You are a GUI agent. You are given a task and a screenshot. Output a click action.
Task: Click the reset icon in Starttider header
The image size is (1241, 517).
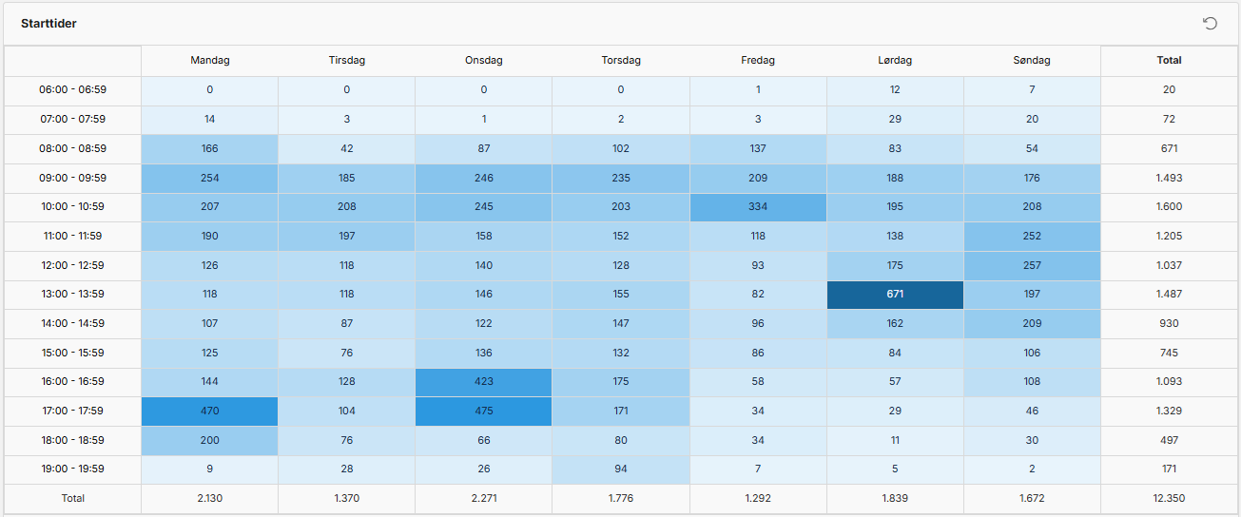point(1211,23)
